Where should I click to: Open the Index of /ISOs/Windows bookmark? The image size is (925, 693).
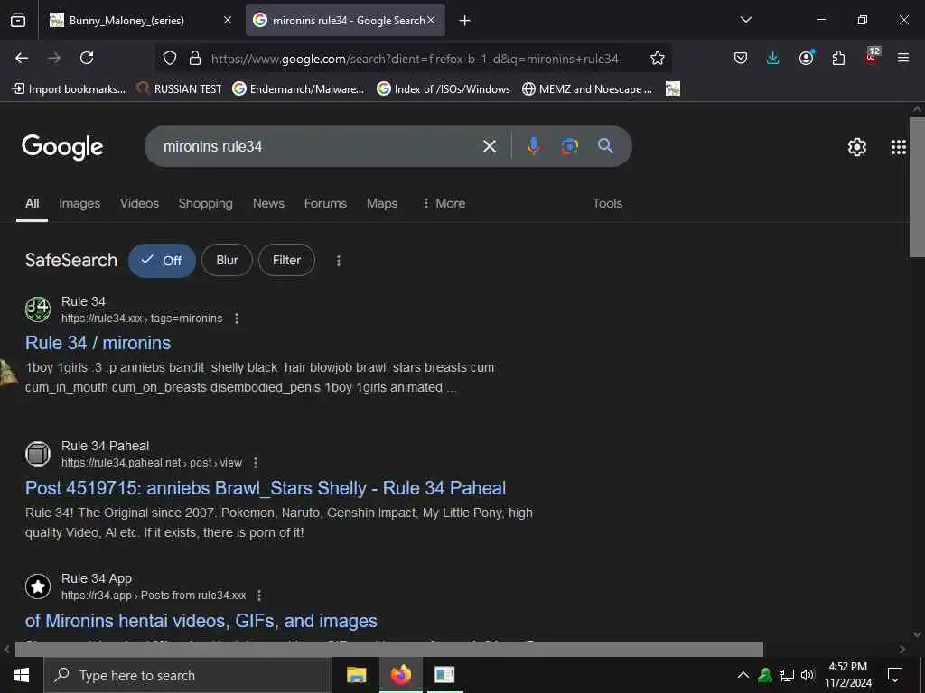(444, 89)
